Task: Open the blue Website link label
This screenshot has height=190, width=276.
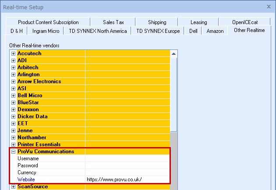Action: [x=26, y=179]
